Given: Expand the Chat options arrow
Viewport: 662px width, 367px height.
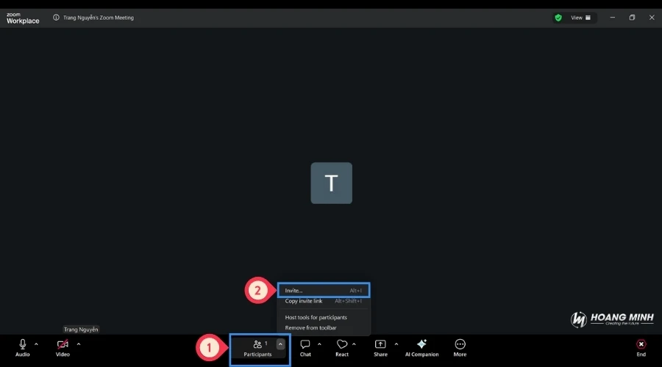Looking at the screenshot, I should point(319,344).
